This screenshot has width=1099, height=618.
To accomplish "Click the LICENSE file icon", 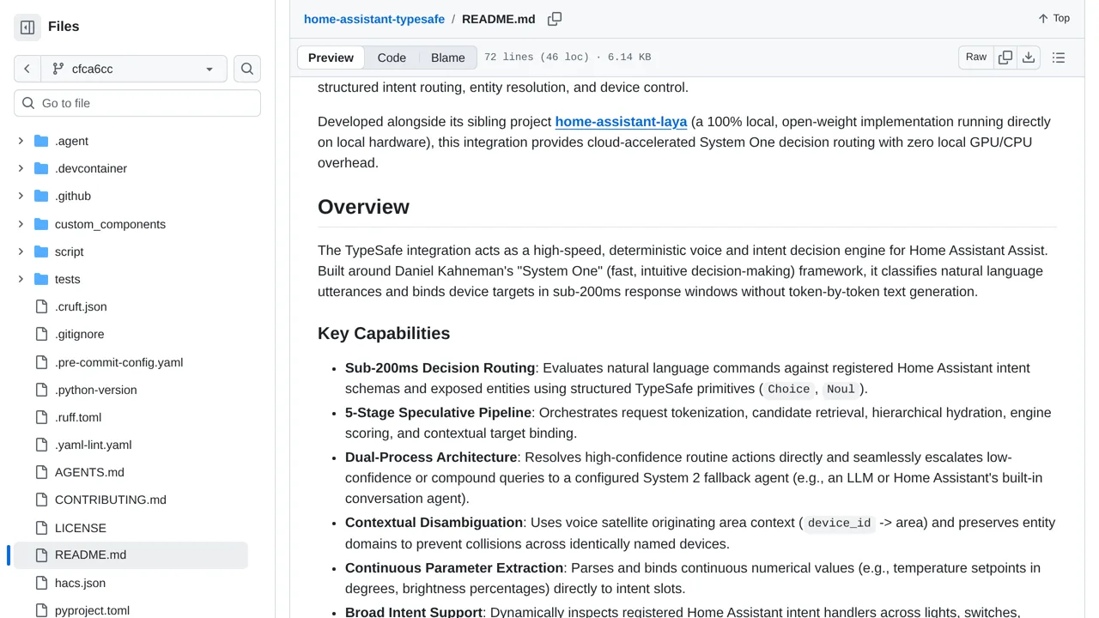I will point(41,528).
